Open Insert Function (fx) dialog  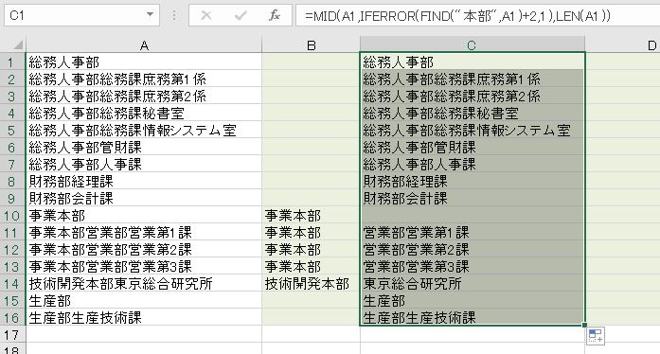point(274,15)
